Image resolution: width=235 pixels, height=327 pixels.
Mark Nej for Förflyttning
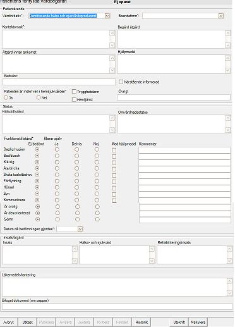(97, 181)
